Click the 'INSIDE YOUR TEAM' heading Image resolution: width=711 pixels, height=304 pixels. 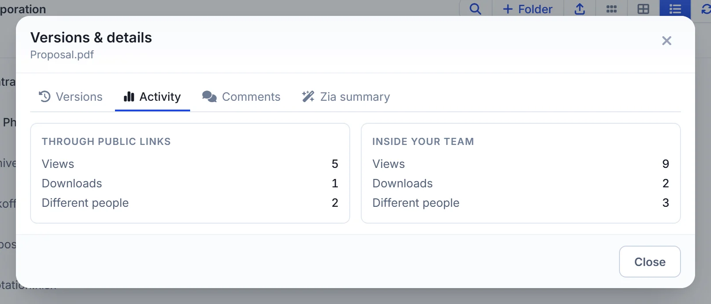point(423,141)
